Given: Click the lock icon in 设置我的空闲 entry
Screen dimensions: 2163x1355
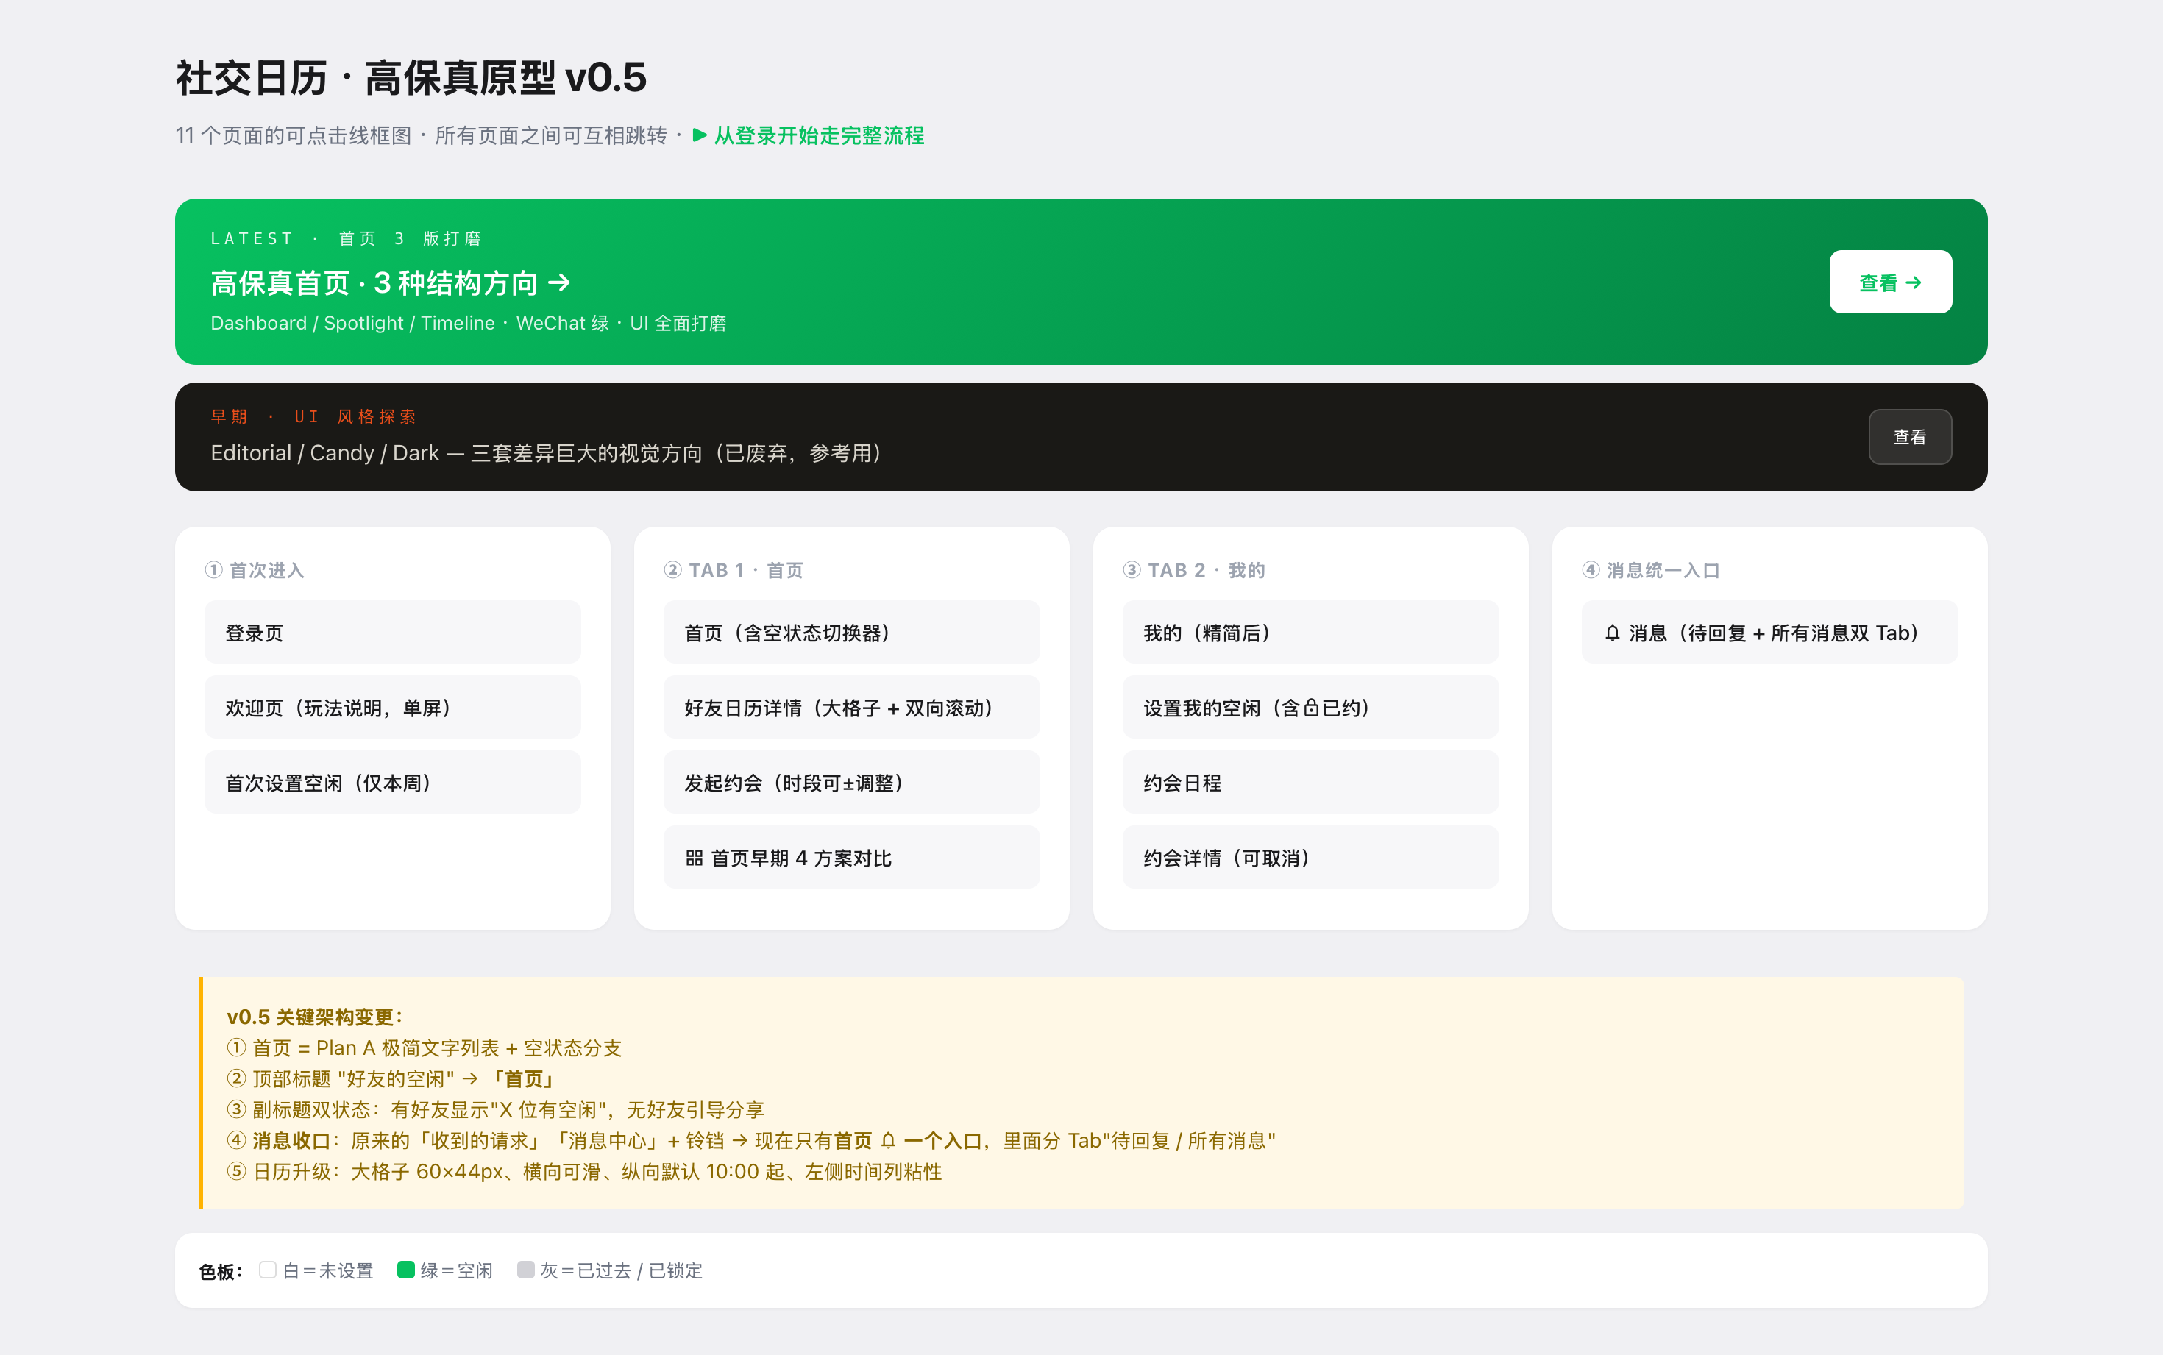Looking at the screenshot, I should (1311, 708).
